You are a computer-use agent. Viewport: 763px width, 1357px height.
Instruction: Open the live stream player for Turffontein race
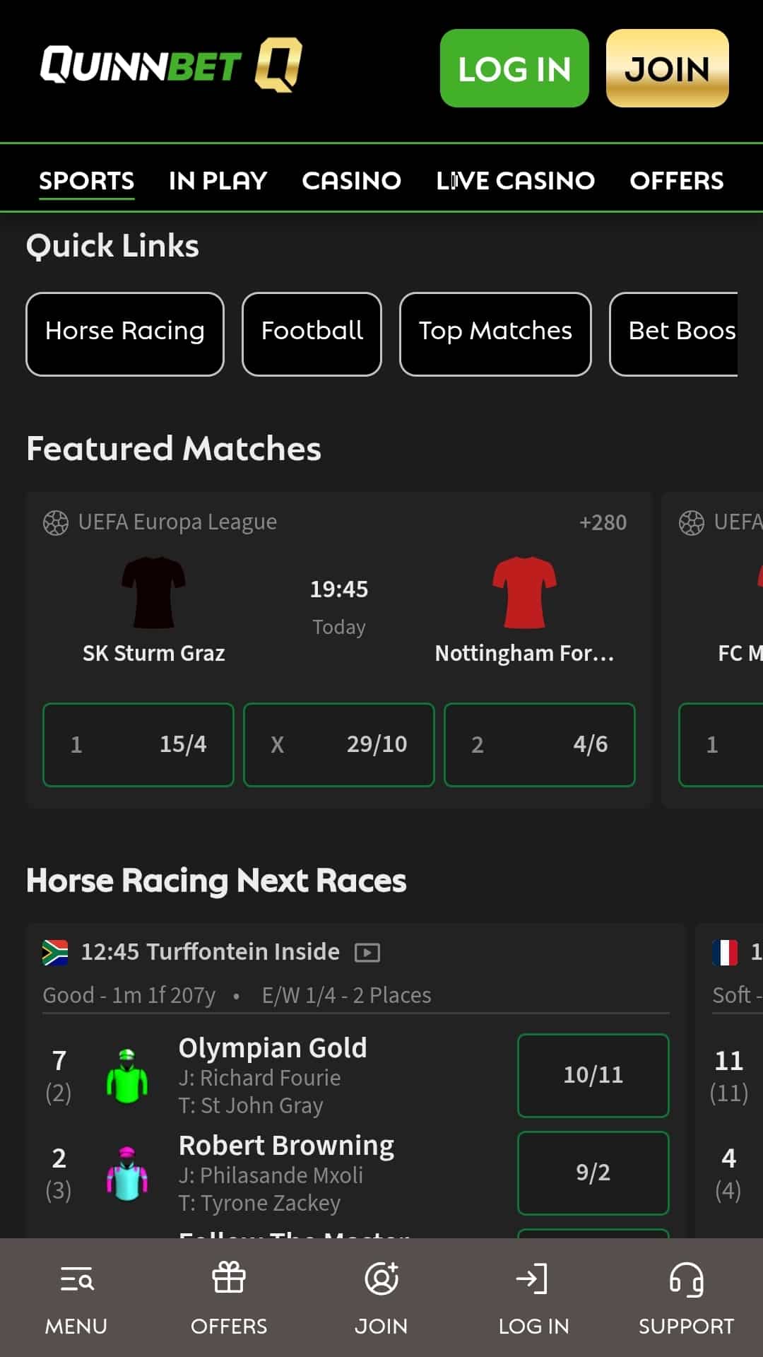pyautogui.click(x=367, y=952)
